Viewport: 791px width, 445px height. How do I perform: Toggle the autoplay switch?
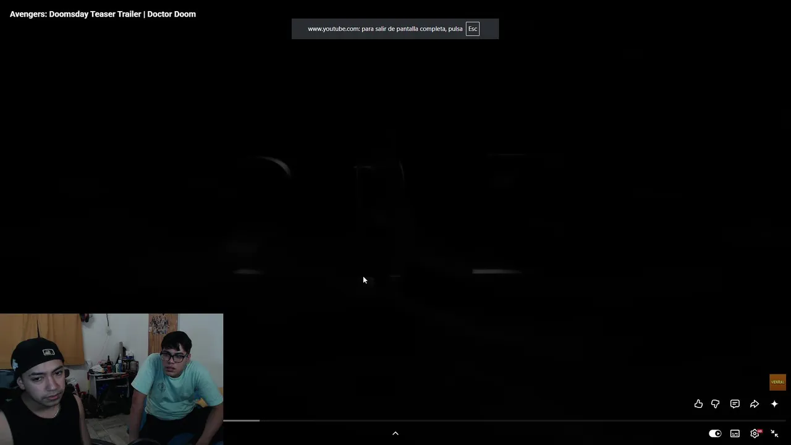715,433
